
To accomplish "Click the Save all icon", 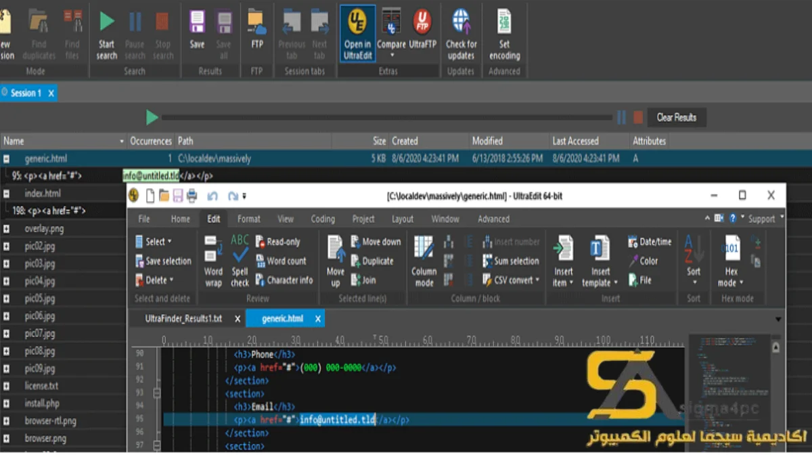I will [x=224, y=22].
